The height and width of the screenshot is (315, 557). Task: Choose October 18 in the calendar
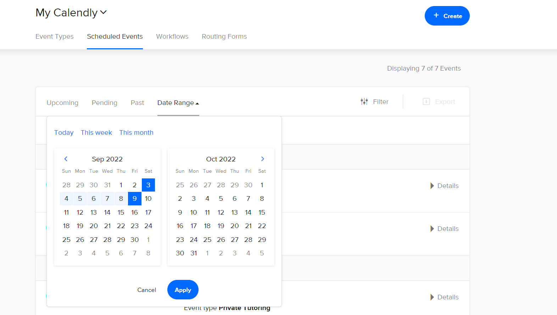(207, 226)
